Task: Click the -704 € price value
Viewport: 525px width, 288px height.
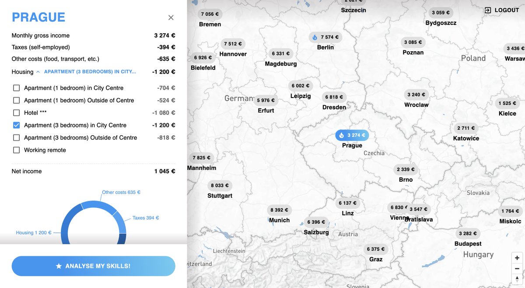Action: pyautogui.click(x=166, y=88)
